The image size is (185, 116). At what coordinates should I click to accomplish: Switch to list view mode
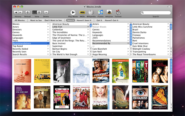point(39,12)
